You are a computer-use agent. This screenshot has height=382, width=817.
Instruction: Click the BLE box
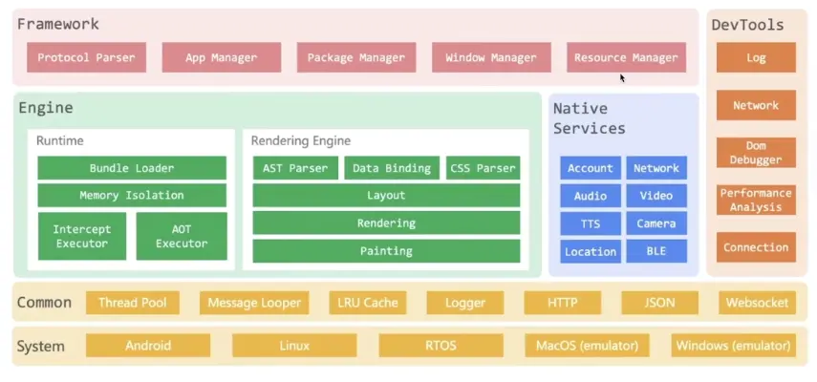[656, 251]
